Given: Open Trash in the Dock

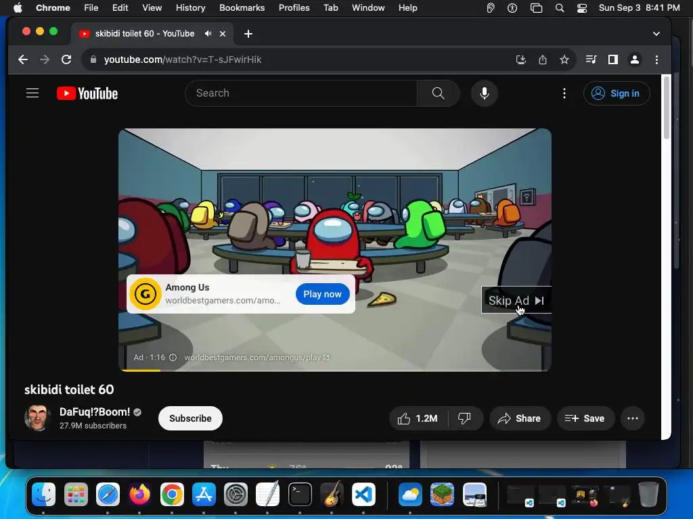Looking at the screenshot, I should pyautogui.click(x=648, y=494).
